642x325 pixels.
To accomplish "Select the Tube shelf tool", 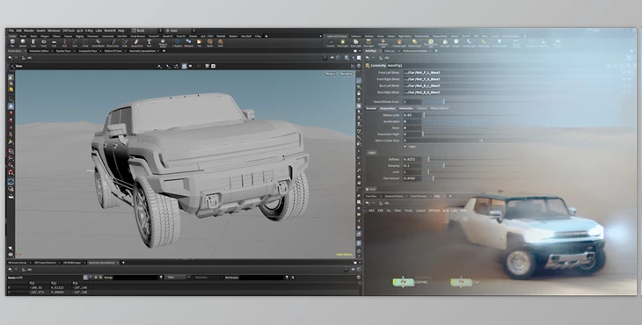I will point(33,42).
